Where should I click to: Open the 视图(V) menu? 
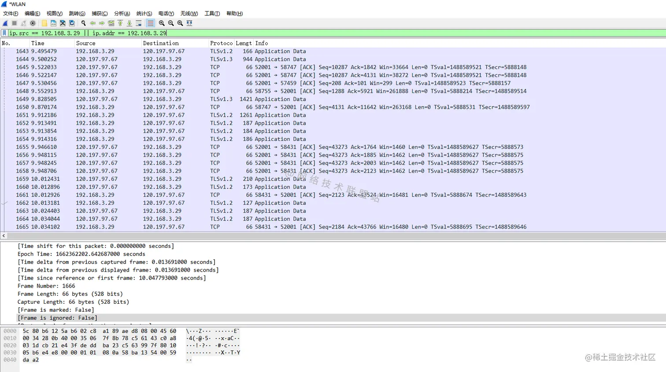[55, 14]
